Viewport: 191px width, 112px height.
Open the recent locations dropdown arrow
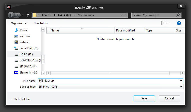[22, 15]
